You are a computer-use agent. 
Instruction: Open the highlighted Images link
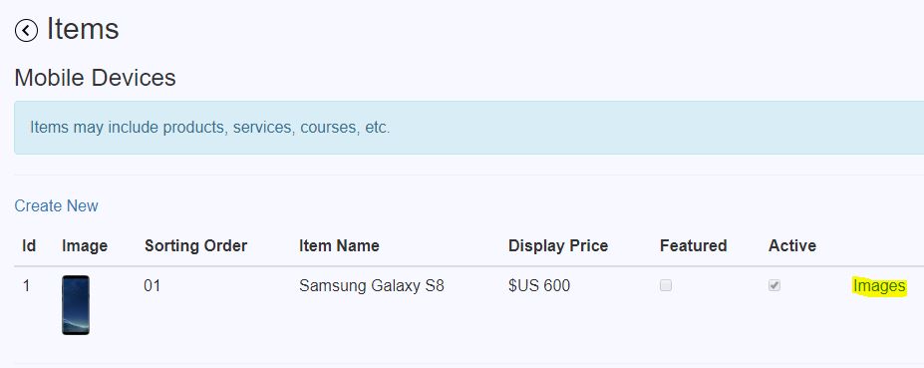pyautogui.click(x=879, y=286)
